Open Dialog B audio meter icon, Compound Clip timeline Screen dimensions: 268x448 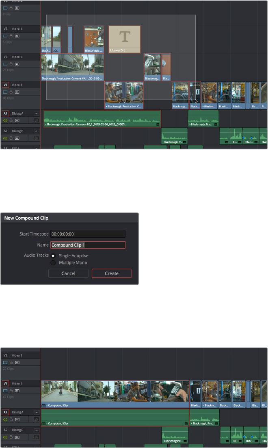(x=36, y=437)
